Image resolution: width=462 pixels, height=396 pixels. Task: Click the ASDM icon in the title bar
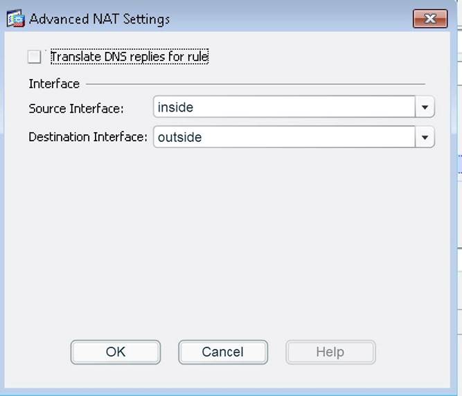[15, 19]
